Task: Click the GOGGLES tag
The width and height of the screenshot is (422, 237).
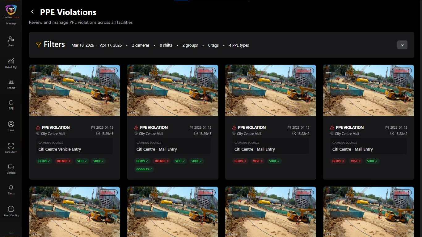Action: (144, 169)
